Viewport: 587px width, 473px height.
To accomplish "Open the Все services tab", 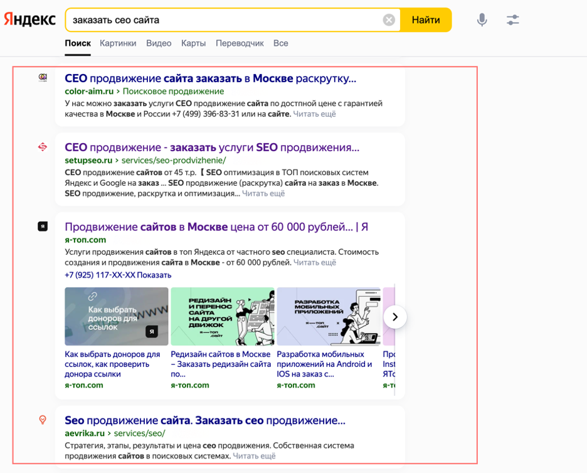I will (281, 43).
